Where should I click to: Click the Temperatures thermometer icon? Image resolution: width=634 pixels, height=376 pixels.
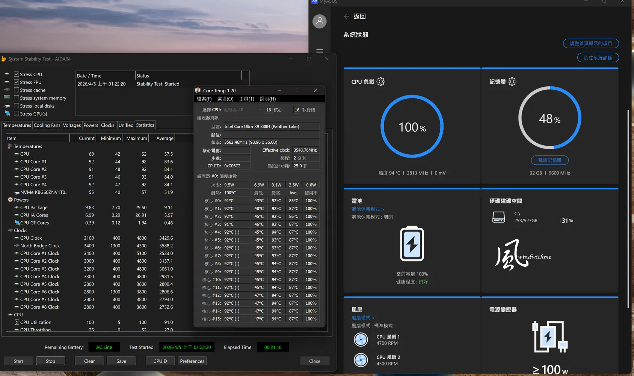[x=10, y=146]
